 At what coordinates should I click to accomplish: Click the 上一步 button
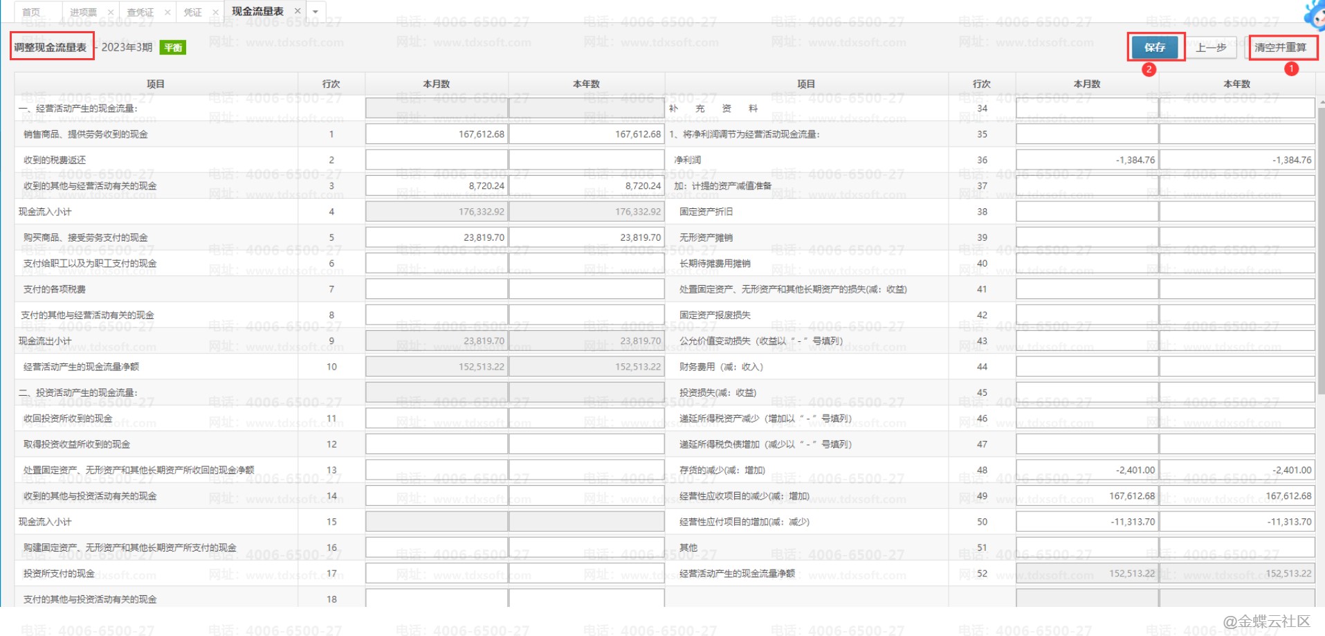pos(1211,48)
